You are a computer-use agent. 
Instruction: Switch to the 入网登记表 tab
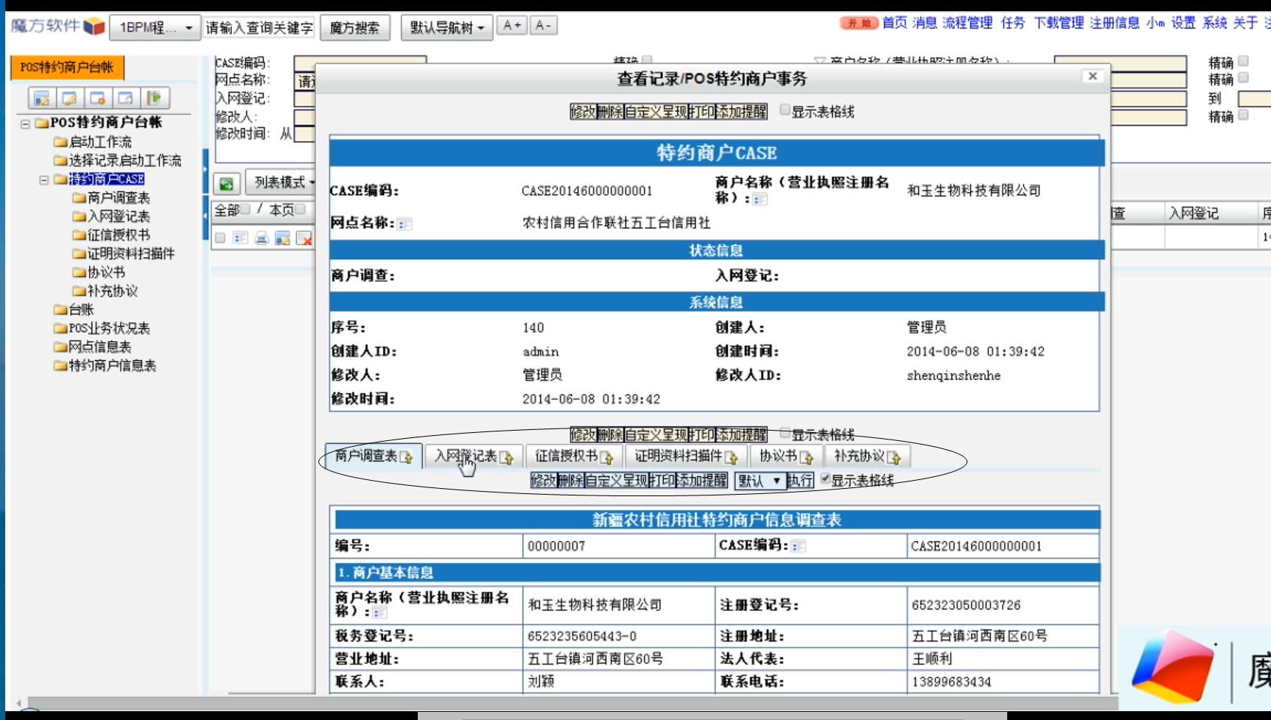(x=474, y=456)
